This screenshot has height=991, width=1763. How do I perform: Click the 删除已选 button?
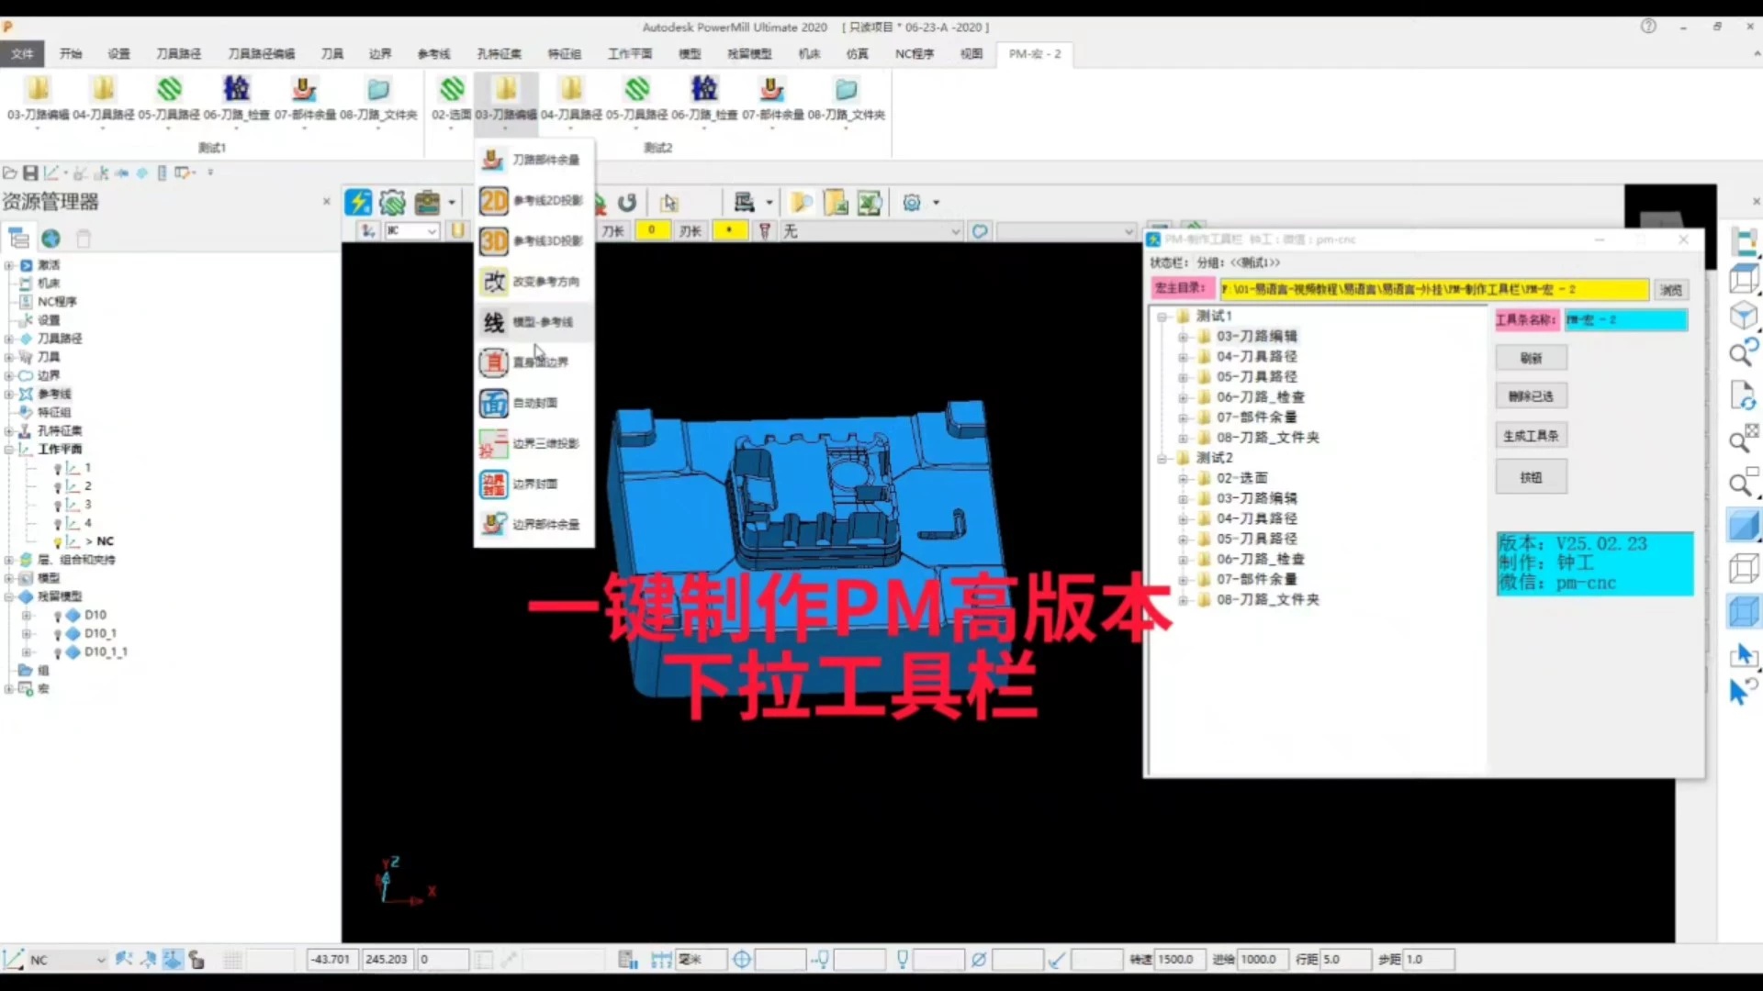(1531, 396)
